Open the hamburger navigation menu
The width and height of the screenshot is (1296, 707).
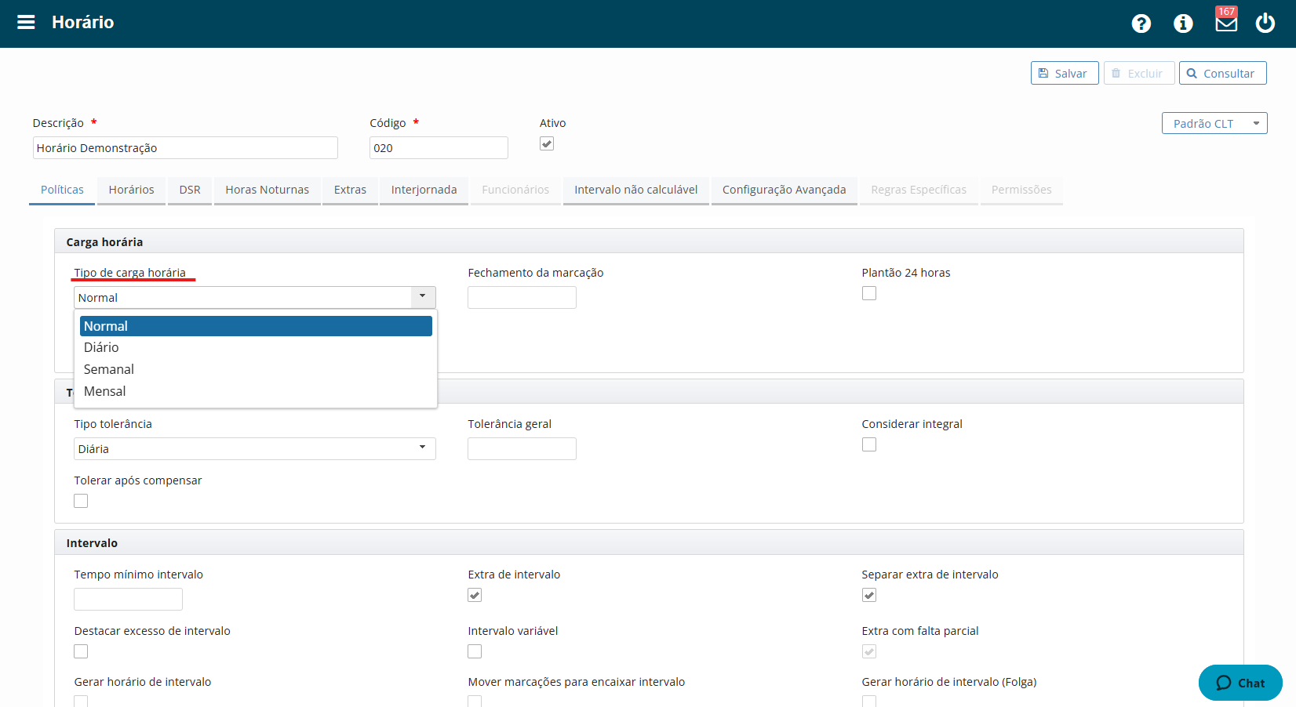(x=26, y=22)
